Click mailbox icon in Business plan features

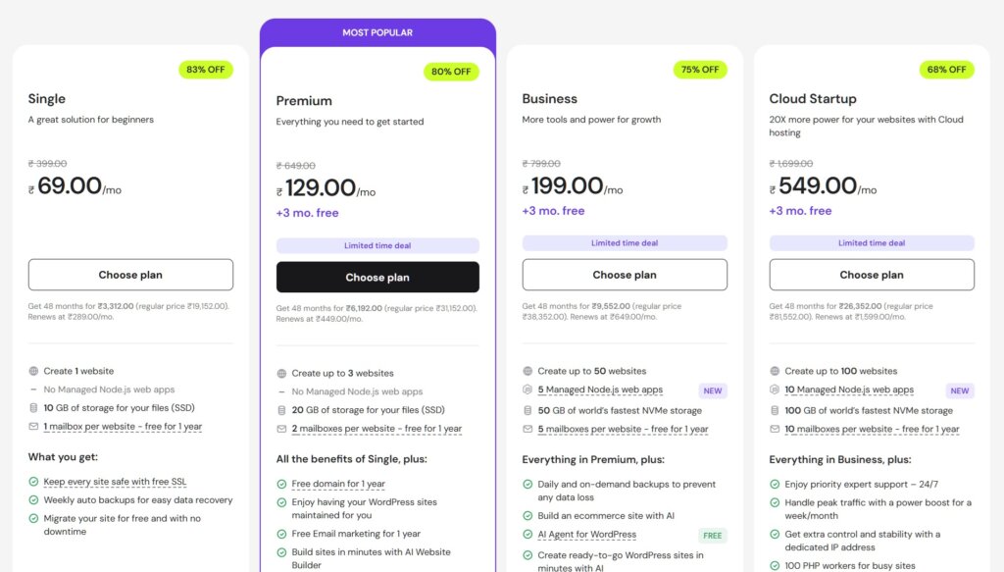(x=527, y=429)
